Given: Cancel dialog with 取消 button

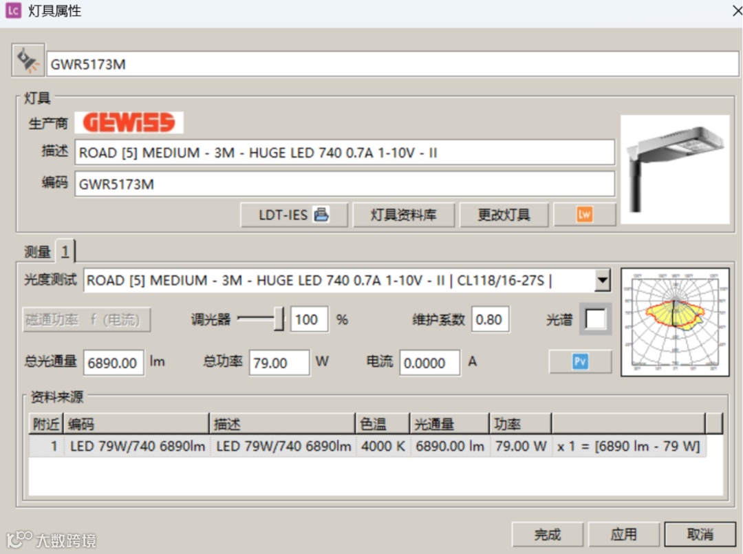Looking at the screenshot, I should point(700,535).
